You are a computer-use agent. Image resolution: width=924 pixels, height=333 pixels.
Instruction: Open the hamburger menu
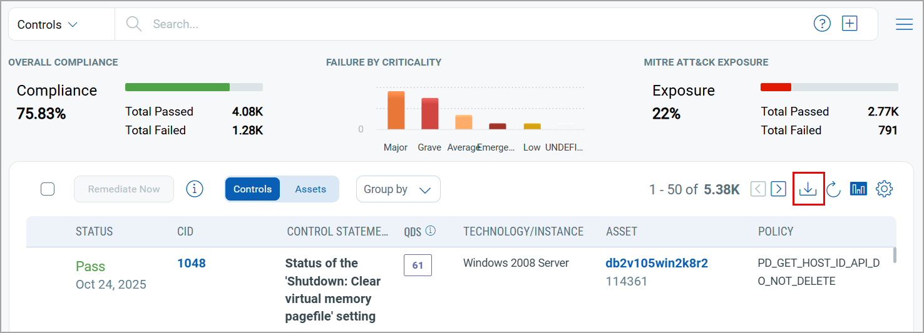coord(904,24)
